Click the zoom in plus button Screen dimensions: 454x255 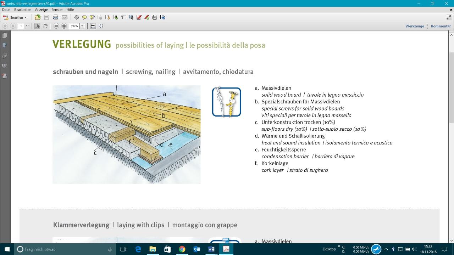(x=64, y=26)
